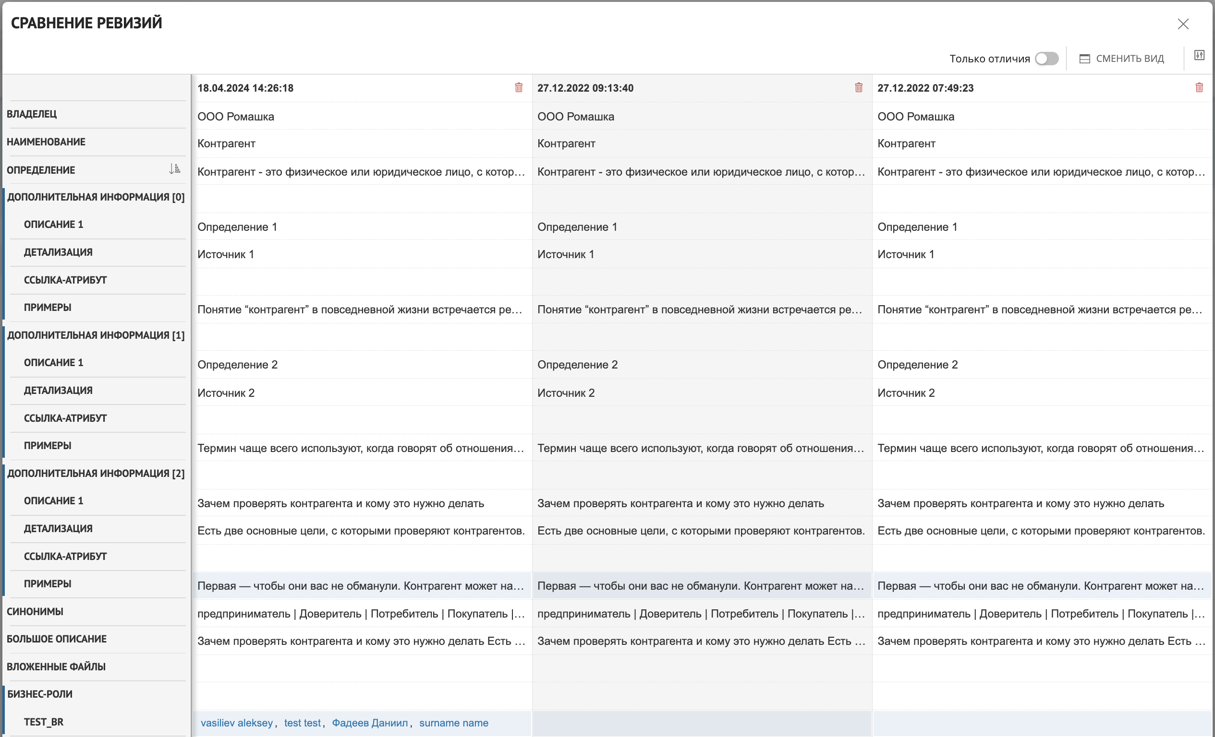Click first revision's ОПРЕДЕЛЕНИЕ text cell
The height and width of the screenshot is (737, 1215).
tap(361, 172)
